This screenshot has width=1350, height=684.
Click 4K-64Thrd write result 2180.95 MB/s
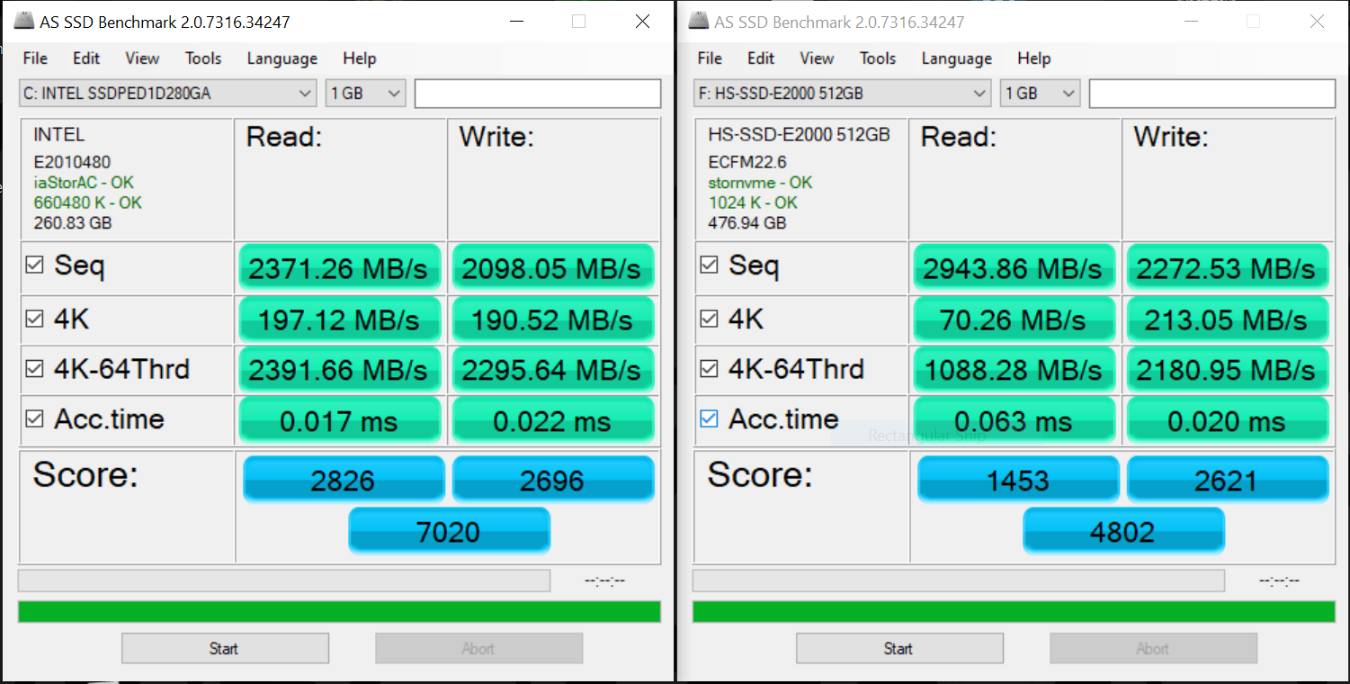pos(1228,370)
